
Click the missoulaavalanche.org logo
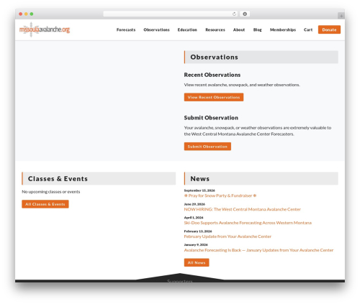point(45,29)
